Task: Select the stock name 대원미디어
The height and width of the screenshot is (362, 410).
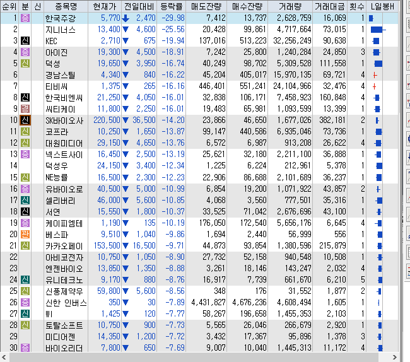Action: 64,143
